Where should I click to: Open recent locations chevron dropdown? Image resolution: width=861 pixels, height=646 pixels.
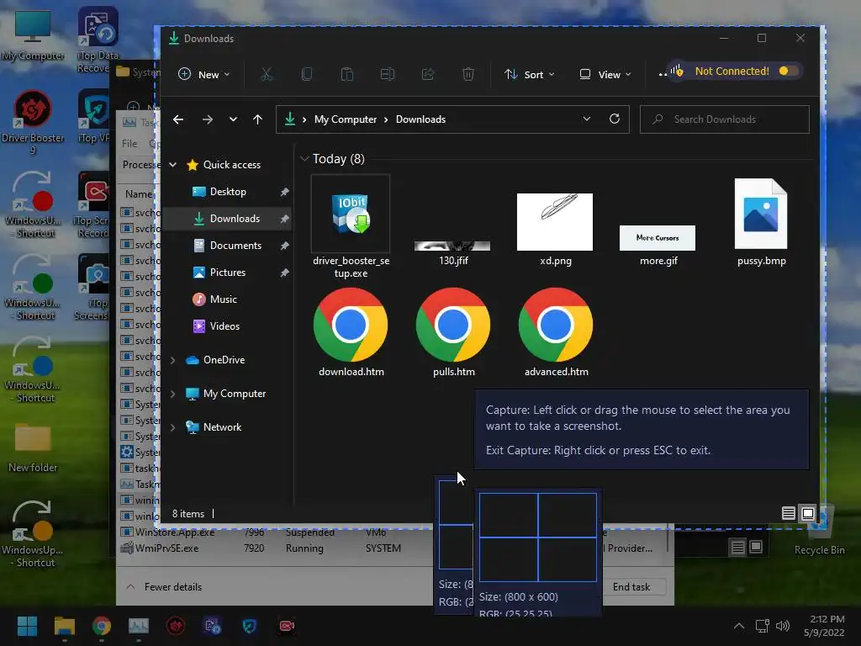[x=233, y=119]
